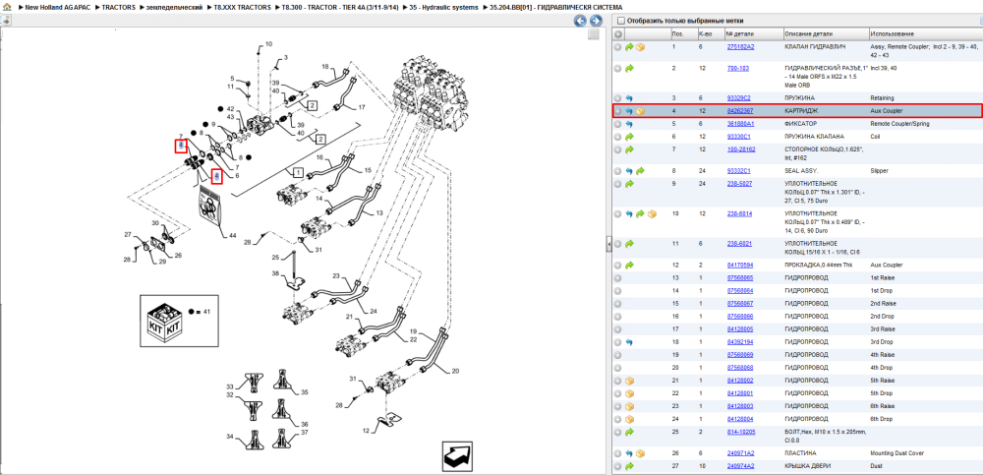Click green arrow icon in row 275182A2
This screenshot has width=983, height=475.
point(629,47)
